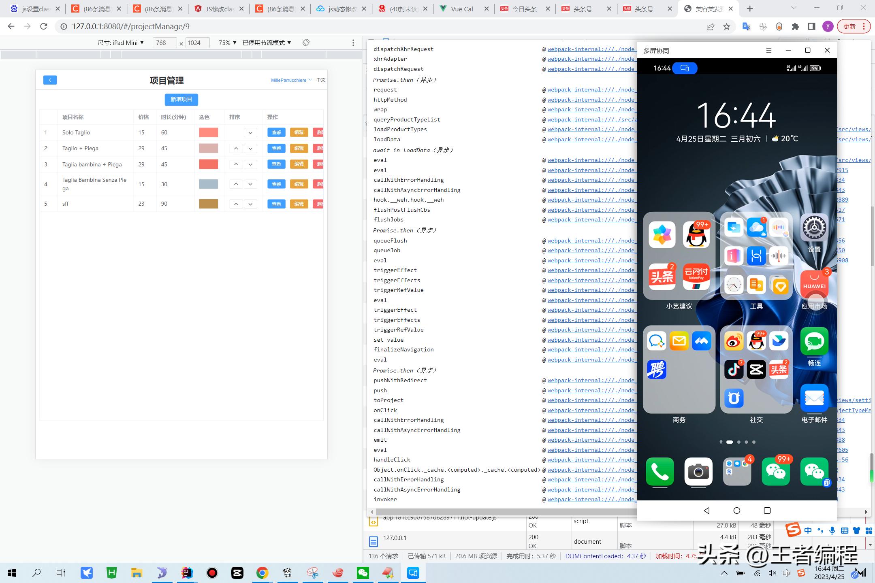This screenshot has width=875, height=583.
Task: Move Solo Taglio row down
Action: coord(250,133)
